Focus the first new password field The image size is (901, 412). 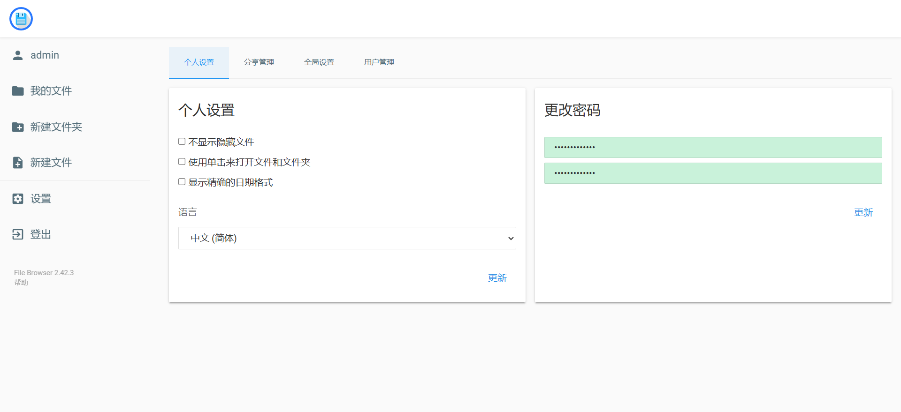coord(713,147)
